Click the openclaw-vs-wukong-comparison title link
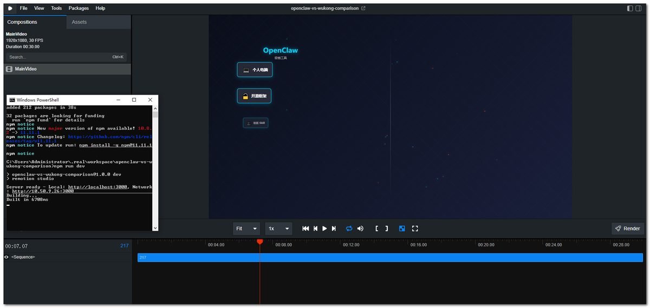The image size is (650, 308). coord(324,8)
